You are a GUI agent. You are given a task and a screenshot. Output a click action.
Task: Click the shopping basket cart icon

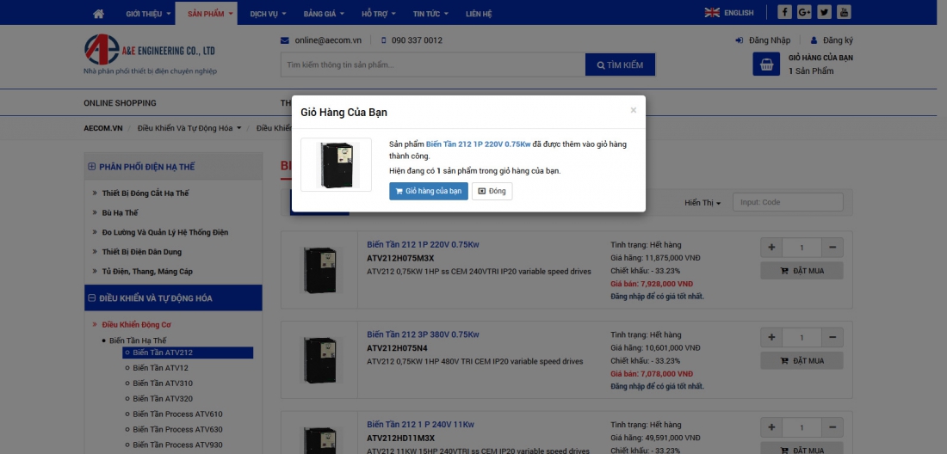(766, 64)
